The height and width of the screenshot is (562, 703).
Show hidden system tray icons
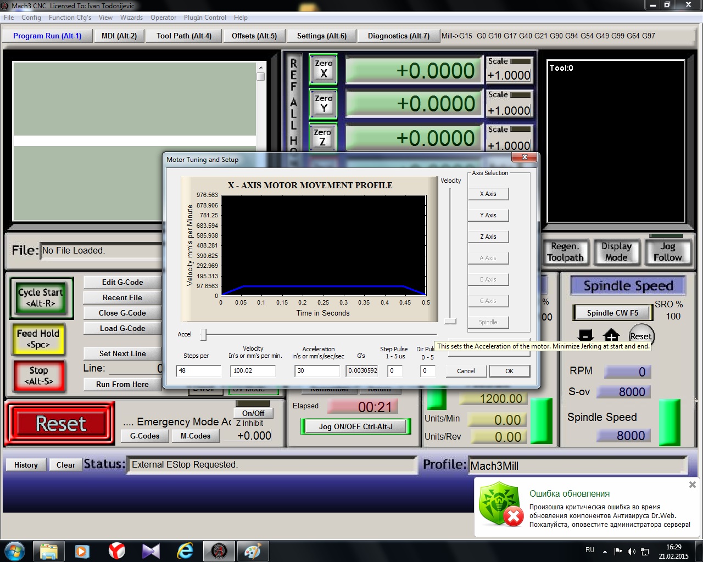pyautogui.click(x=605, y=551)
